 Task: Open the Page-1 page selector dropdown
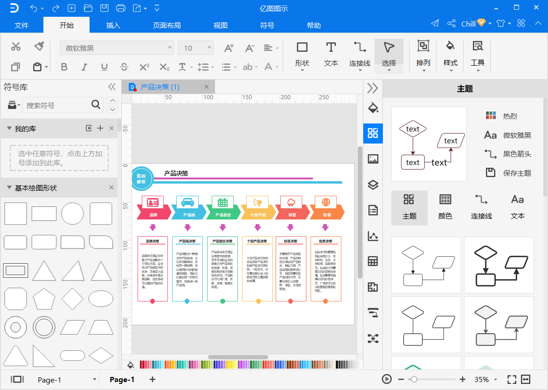[x=94, y=380]
